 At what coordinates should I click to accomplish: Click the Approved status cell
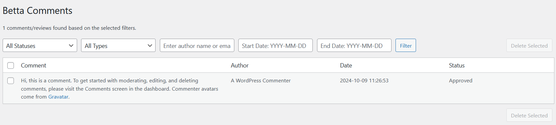[461, 81]
